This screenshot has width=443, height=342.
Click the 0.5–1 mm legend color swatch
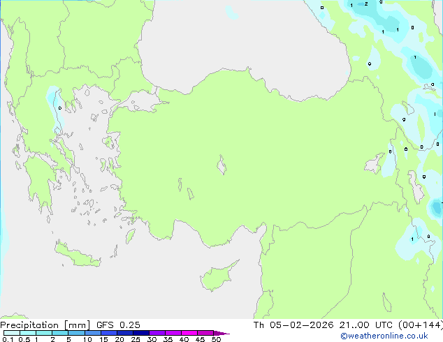click(x=28, y=333)
